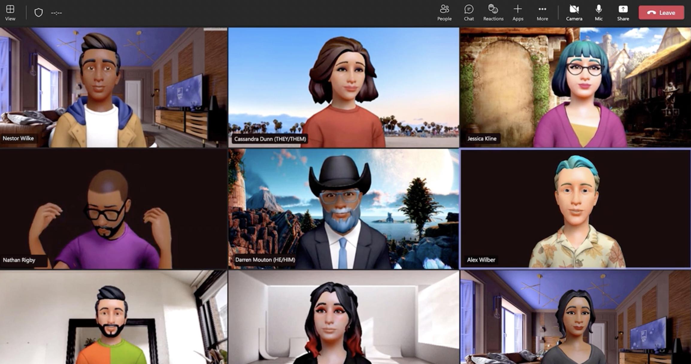Open the People panel
The height and width of the screenshot is (364, 691).
(x=444, y=13)
